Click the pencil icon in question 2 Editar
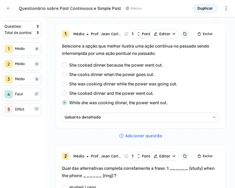This screenshot has width=235, height=188. pos(156,156)
